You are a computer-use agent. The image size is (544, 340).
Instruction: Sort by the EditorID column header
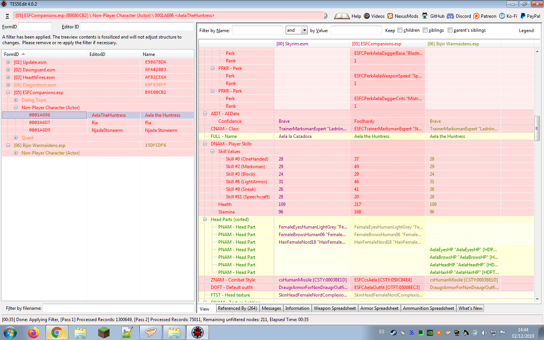click(114, 54)
